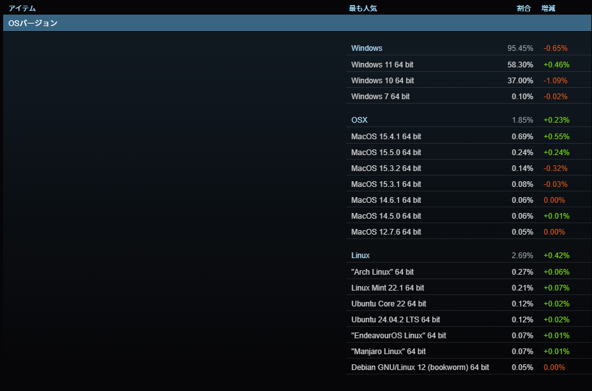Select the MacOS 15.3.1 64 bit row
The image size is (592, 391).
(x=469, y=184)
